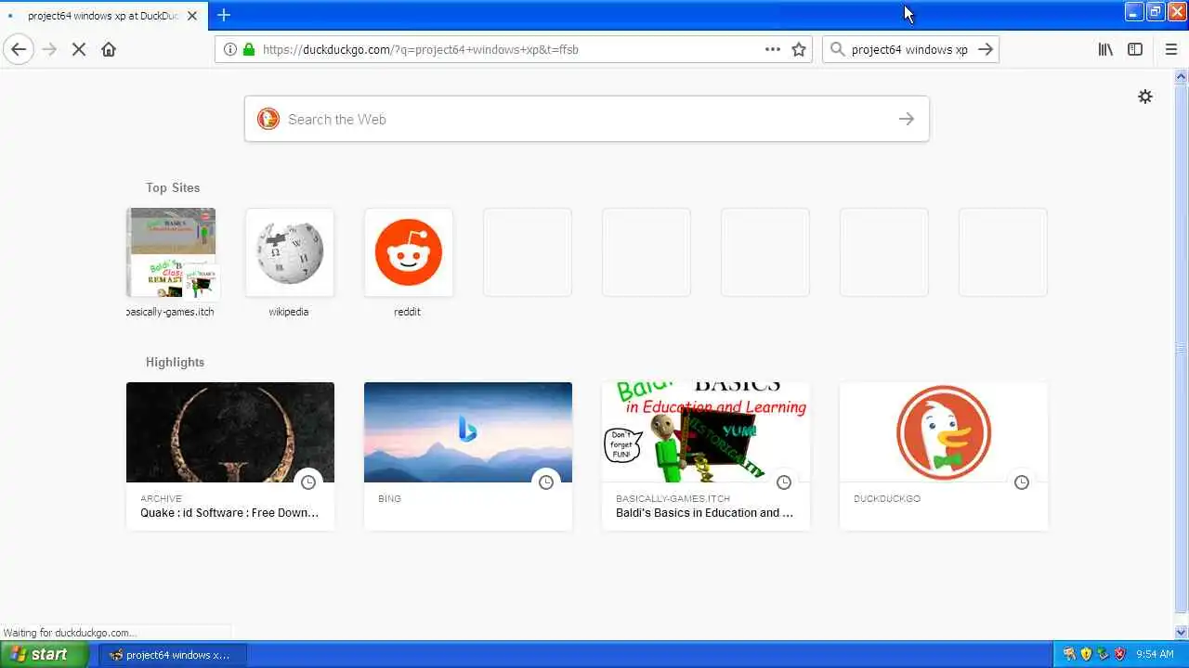
Task: Click the Top Sites heading
Action: [x=173, y=187]
